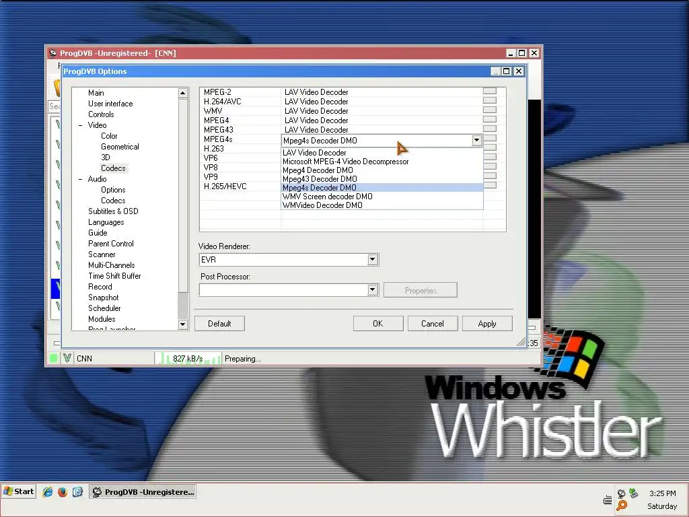Open the Parent Control page

[x=111, y=244]
